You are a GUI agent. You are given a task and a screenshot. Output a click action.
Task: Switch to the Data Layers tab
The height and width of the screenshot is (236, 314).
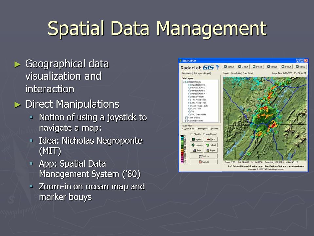click(186, 73)
